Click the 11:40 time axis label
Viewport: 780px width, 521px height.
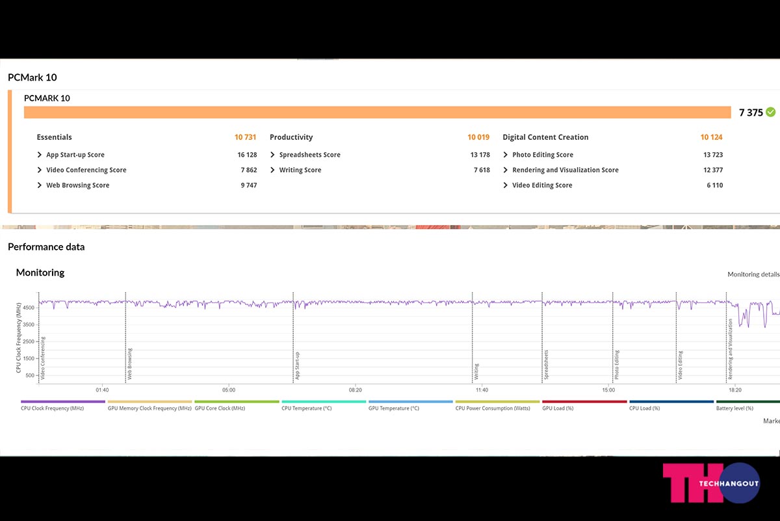pyautogui.click(x=482, y=390)
